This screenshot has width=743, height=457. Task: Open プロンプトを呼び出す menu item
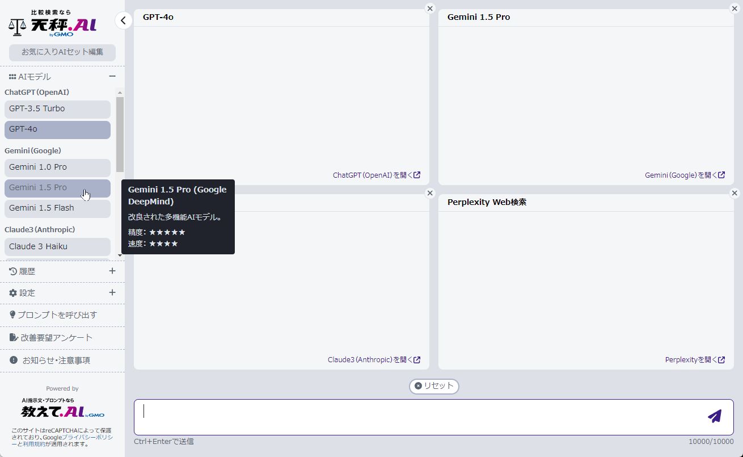coord(57,315)
